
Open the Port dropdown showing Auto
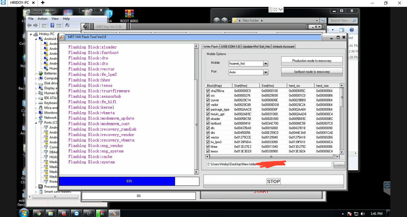click(x=266, y=72)
